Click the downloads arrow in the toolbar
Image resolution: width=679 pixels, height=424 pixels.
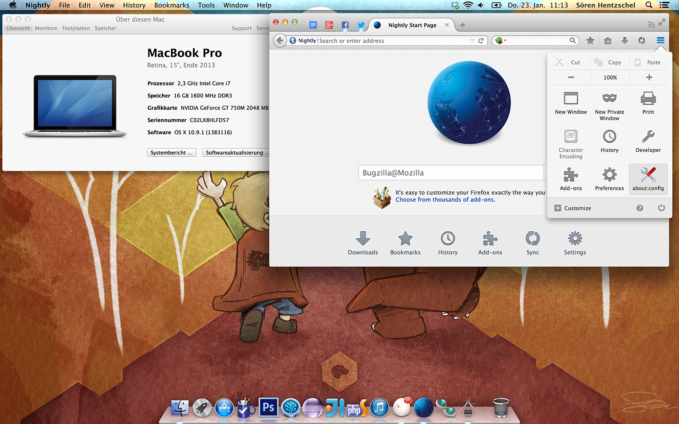625,41
